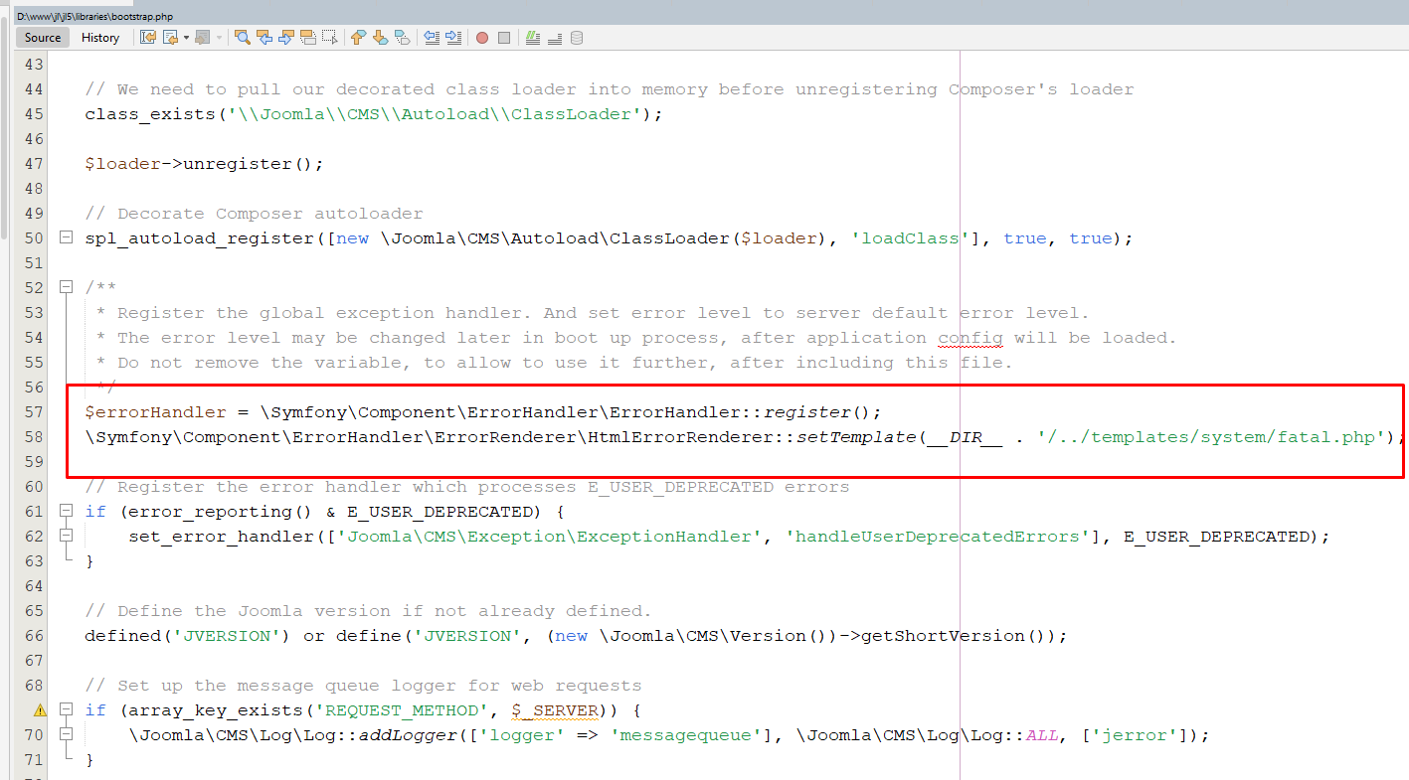
Task: Open dropdown arrow next to Back icon
Action: click(186, 38)
